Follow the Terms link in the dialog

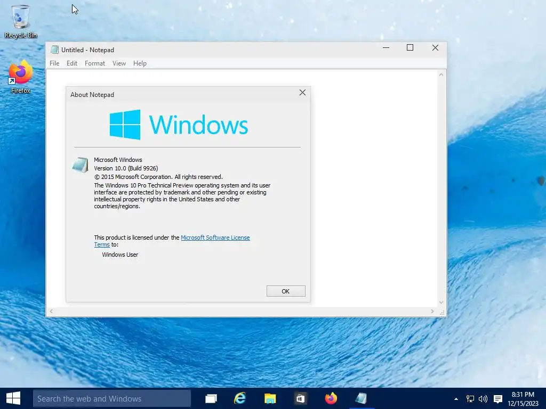click(102, 244)
